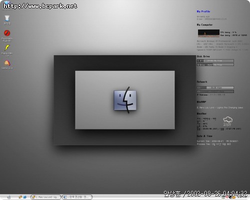Click the upper network traffic meter bar
This screenshot has width=250, height=200.
click(x=215, y=87)
